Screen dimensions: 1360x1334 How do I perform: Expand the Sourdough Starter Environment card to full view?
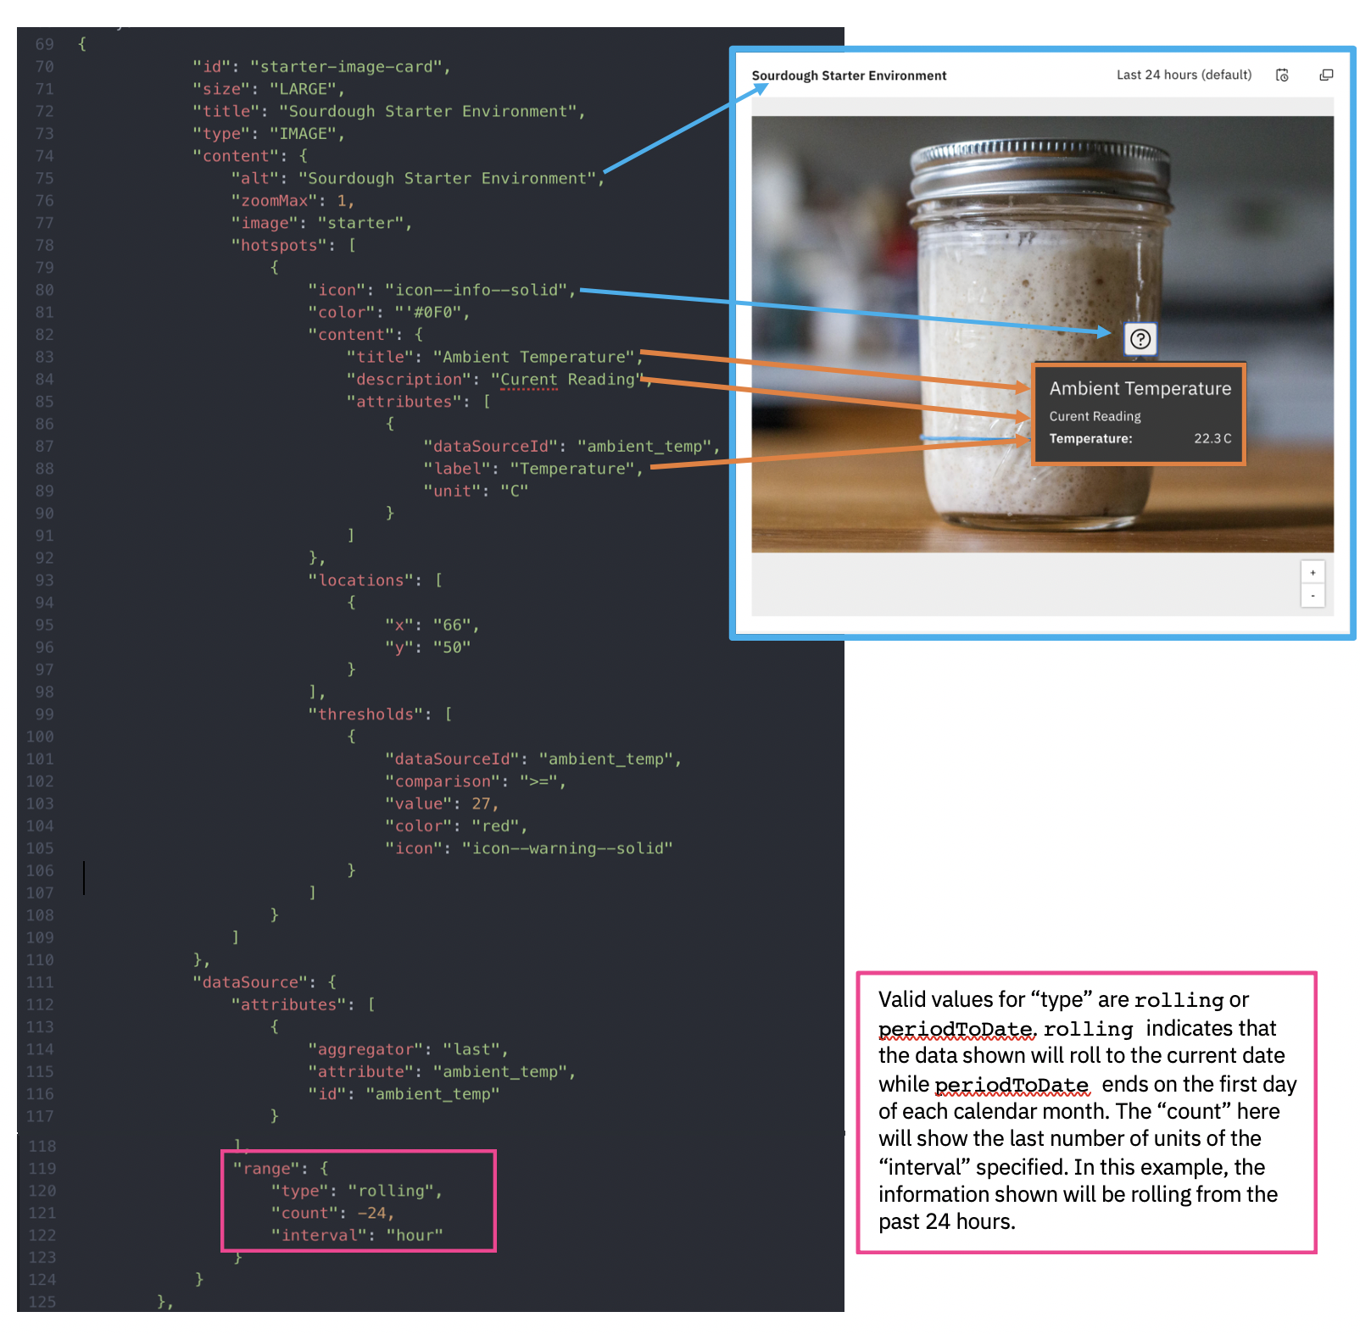click(x=1326, y=75)
